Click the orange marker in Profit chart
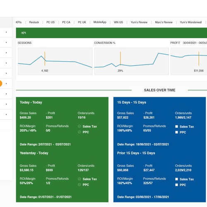 tap(199, 58)
